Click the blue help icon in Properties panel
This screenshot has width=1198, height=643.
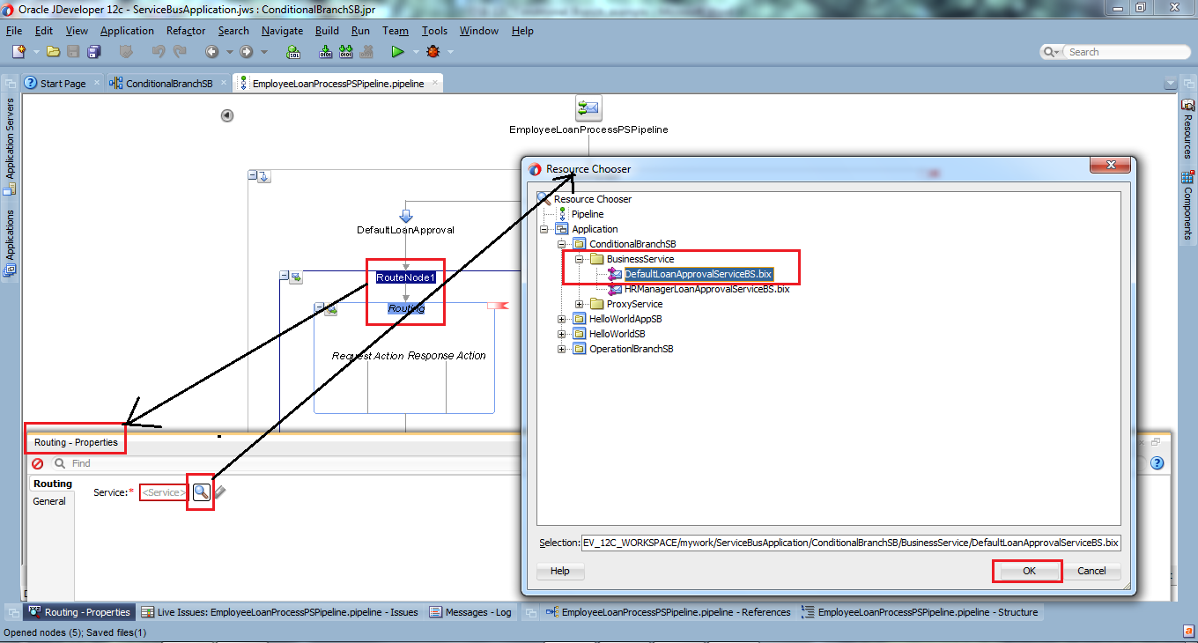coord(1157,463)
